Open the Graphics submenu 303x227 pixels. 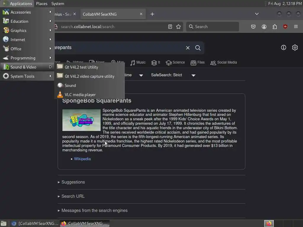(x=27, y=30)
